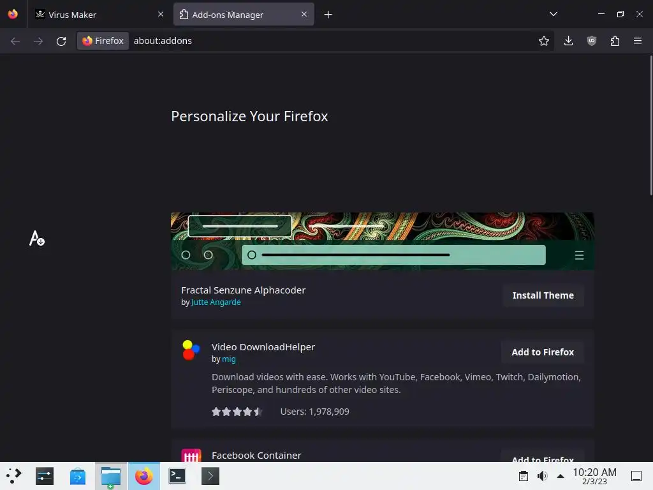Image resolution: width=653 pixels, height=490 pixels.
Task: Add Video DownloadHelper to Firefox
Action: pyautogui.click(x=543, y=352)
